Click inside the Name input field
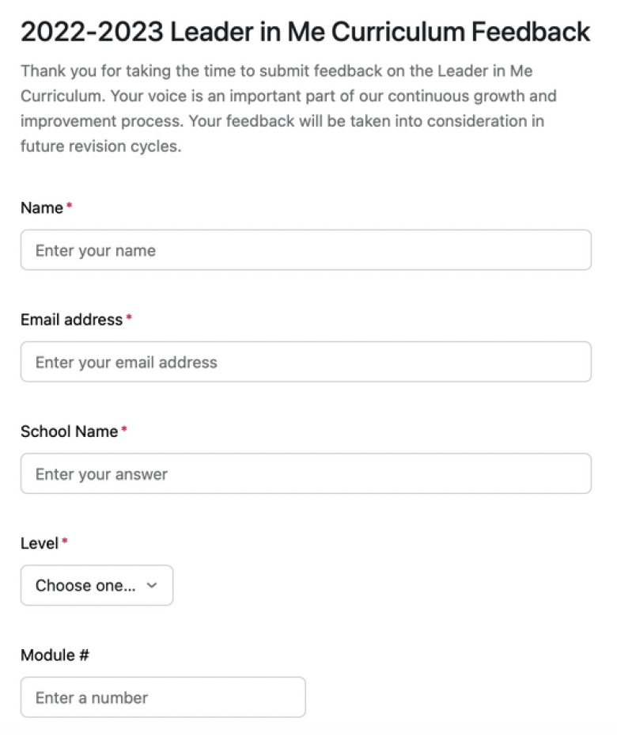Viewport: 617px width, 741px height. point(305,249)
